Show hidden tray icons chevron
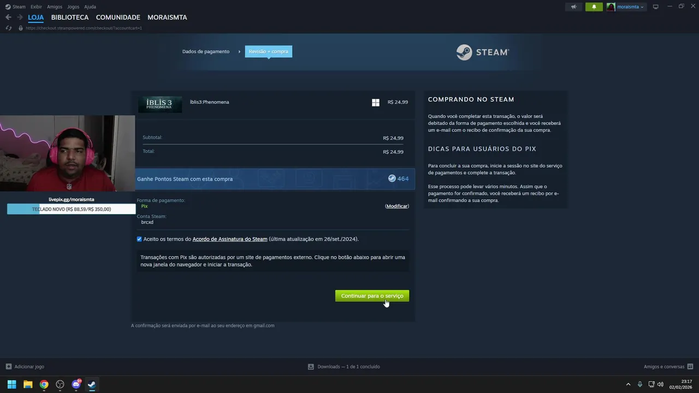This screenshot has width=699, height=393. click(628, 384)
